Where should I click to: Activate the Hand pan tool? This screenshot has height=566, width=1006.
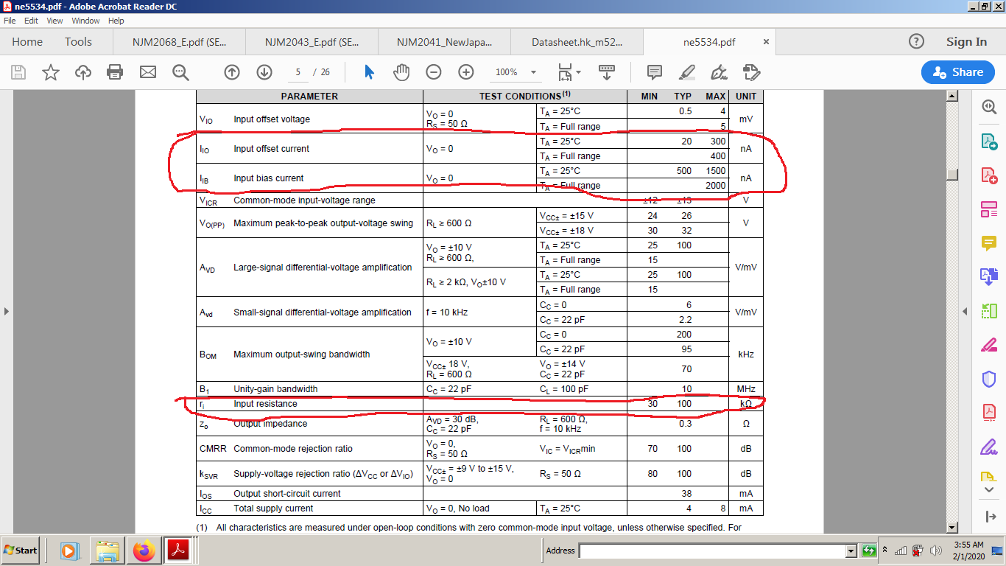(401, 72)
